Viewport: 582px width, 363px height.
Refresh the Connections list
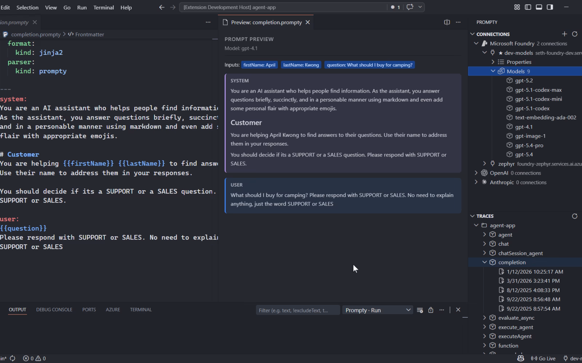(575, 34)
